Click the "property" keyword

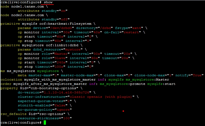[9, 88]
